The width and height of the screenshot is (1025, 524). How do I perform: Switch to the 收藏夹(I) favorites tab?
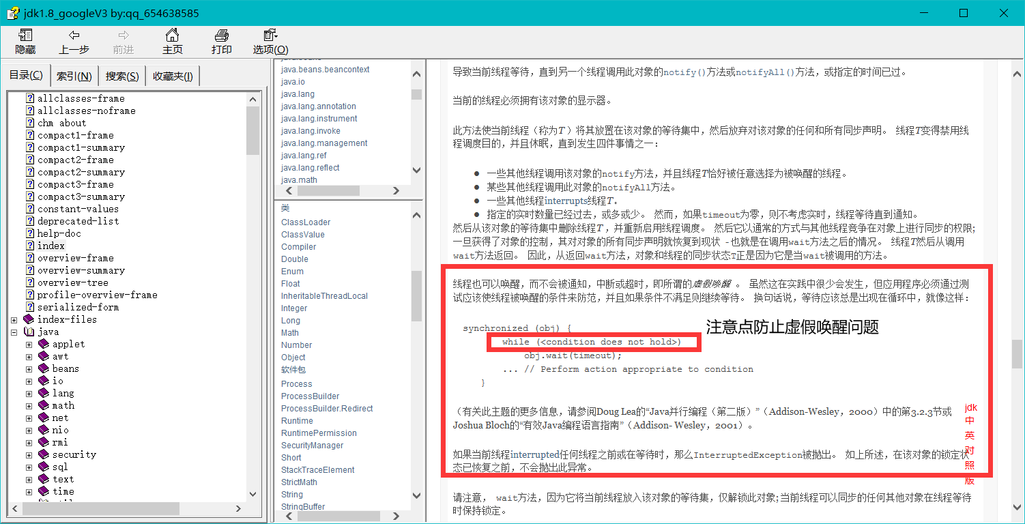coord(173,76)
